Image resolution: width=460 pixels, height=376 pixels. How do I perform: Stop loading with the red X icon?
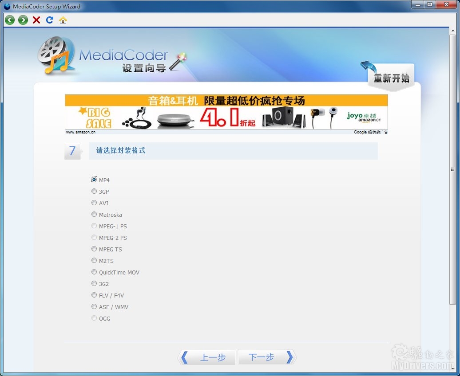(x=36, y=20)
